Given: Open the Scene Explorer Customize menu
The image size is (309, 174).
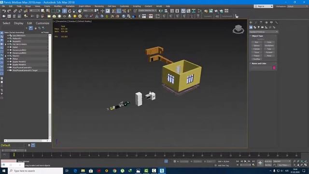Looking at the screenshot, I should tap(42, 23).
